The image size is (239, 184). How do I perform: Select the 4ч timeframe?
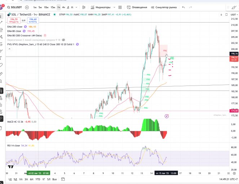[x=63, y=7]
